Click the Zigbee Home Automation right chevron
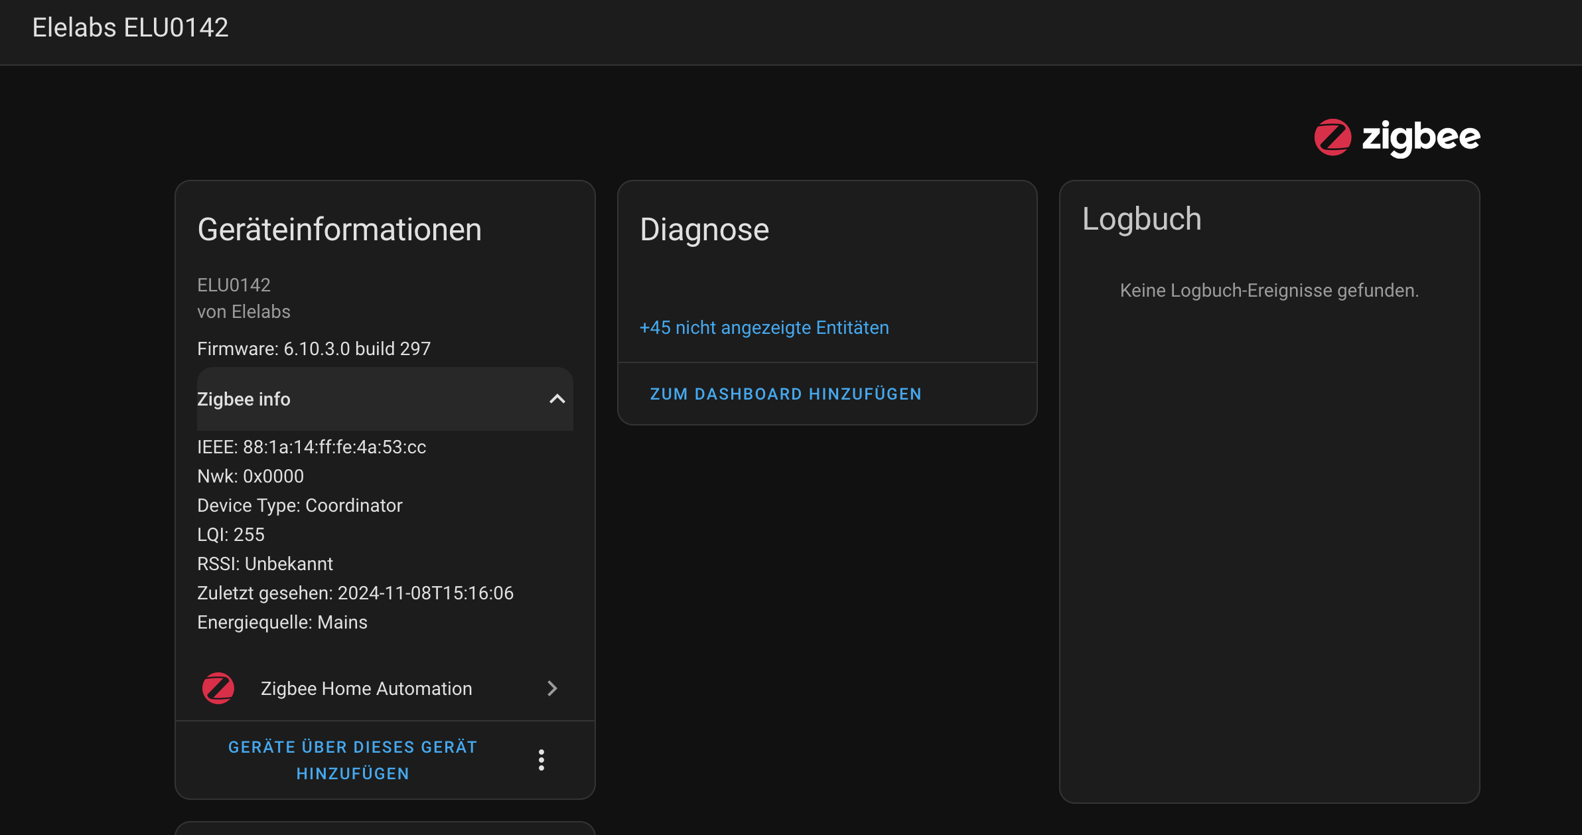 [552, 688]
